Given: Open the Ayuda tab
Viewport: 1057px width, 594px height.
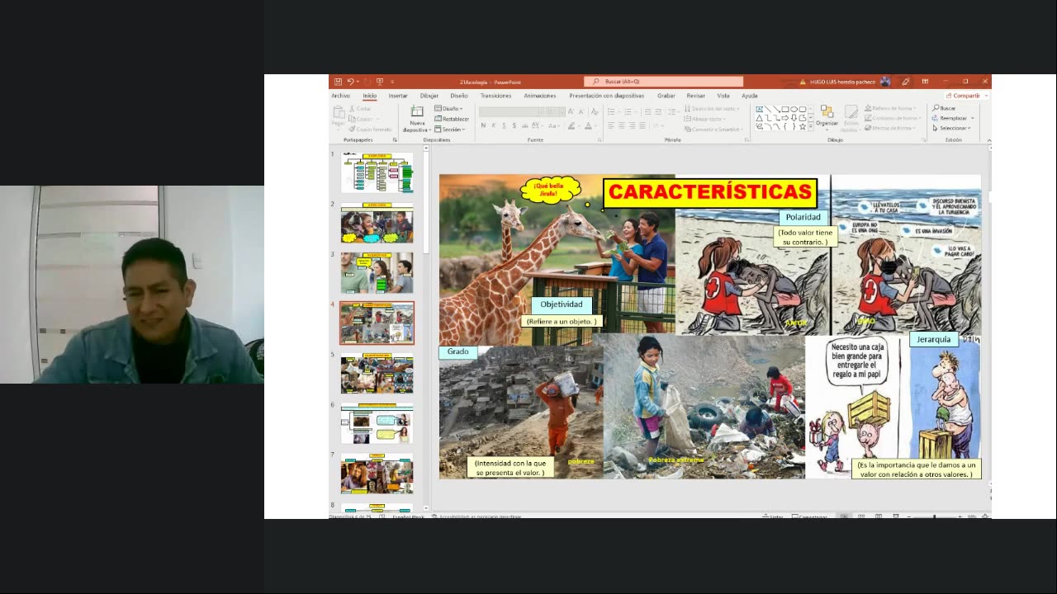Looking at the screenshot, I should click(x=750, y=96).
